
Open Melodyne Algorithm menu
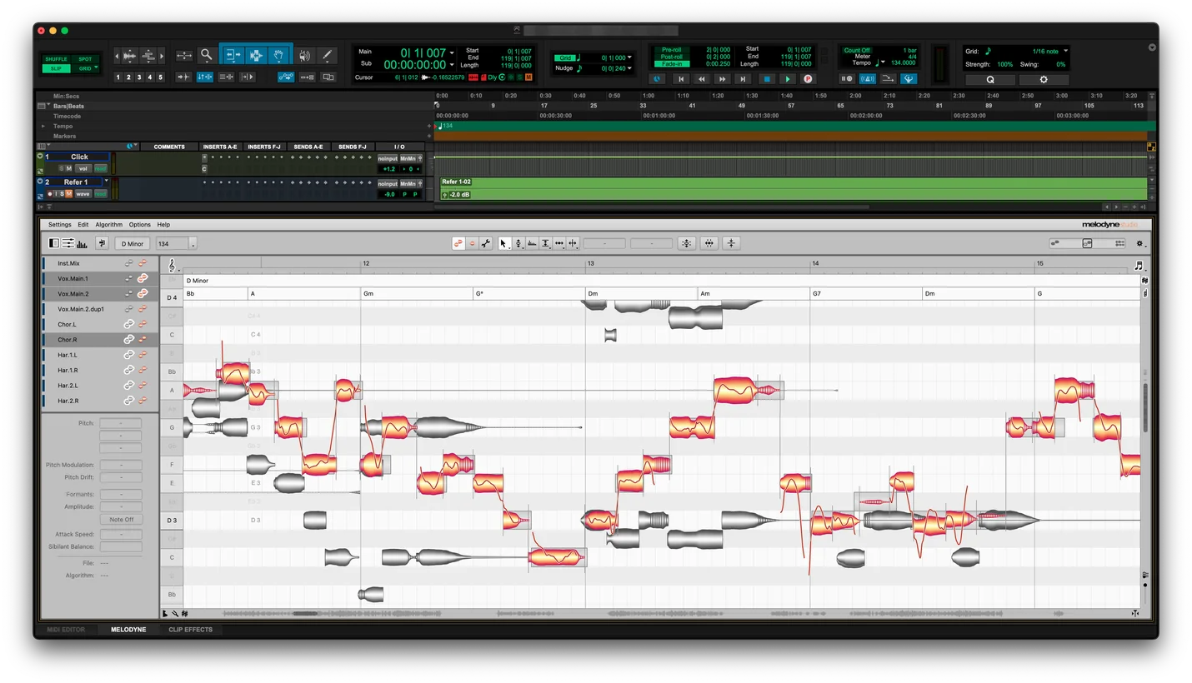(108, 225)
